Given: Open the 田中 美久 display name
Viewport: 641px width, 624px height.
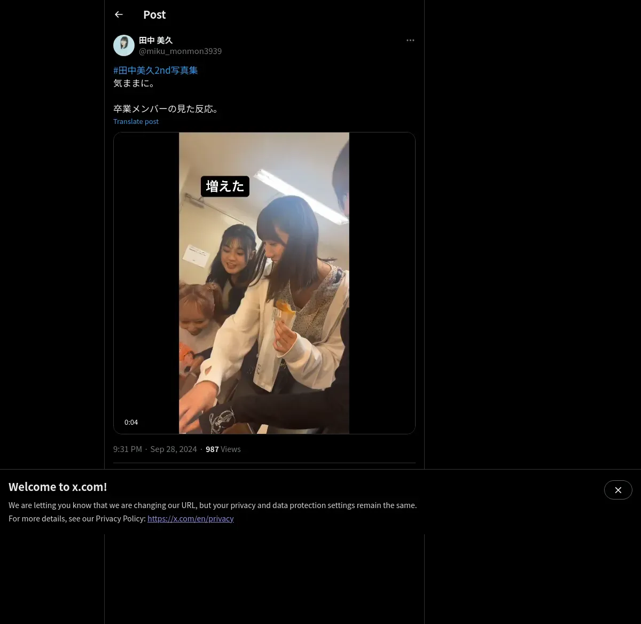Looking at the screenshot, I should tap(155, 40).
